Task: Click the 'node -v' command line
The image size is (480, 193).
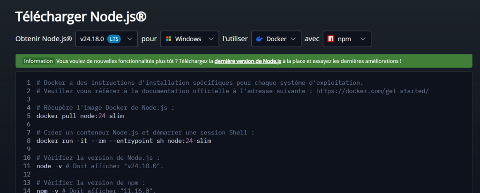Action: [x=101, y=166]
